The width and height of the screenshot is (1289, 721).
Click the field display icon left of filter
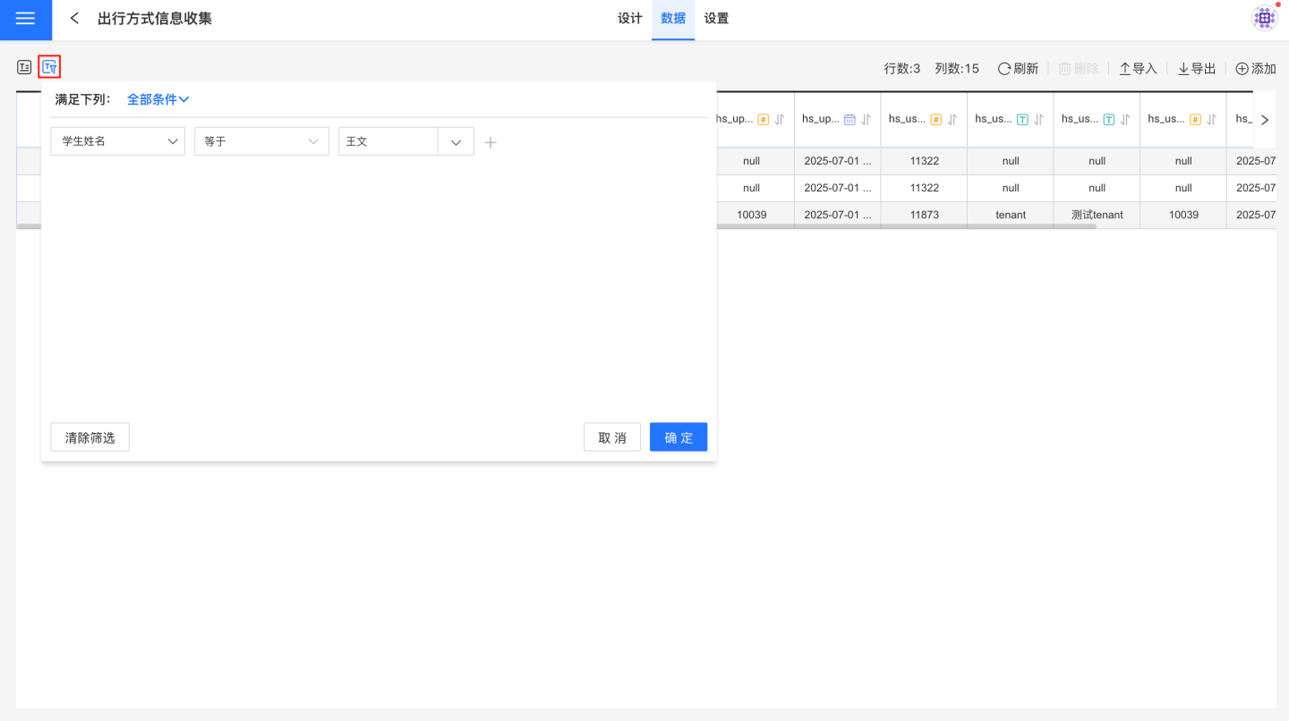[x=24, y=67]
